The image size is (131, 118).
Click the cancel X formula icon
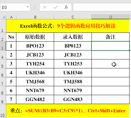click(x=45, y=7)
